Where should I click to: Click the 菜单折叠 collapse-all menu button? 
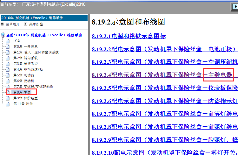tap(36, 24)
